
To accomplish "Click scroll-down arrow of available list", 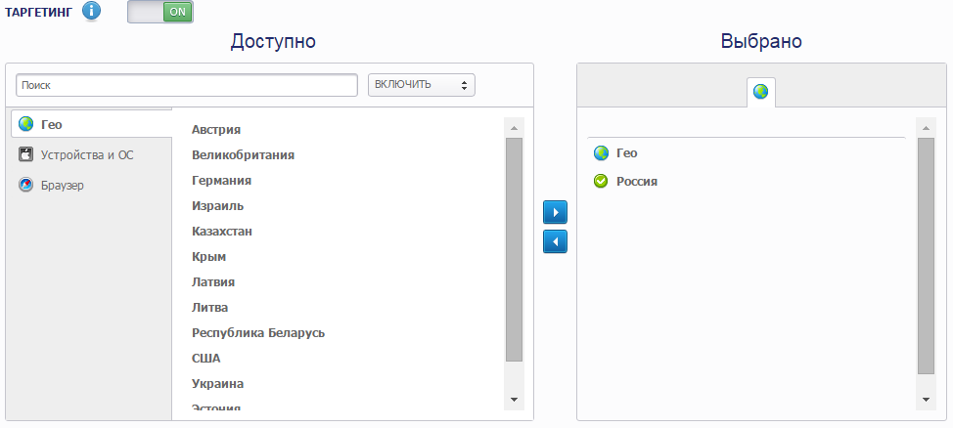I will pos(515,400).
